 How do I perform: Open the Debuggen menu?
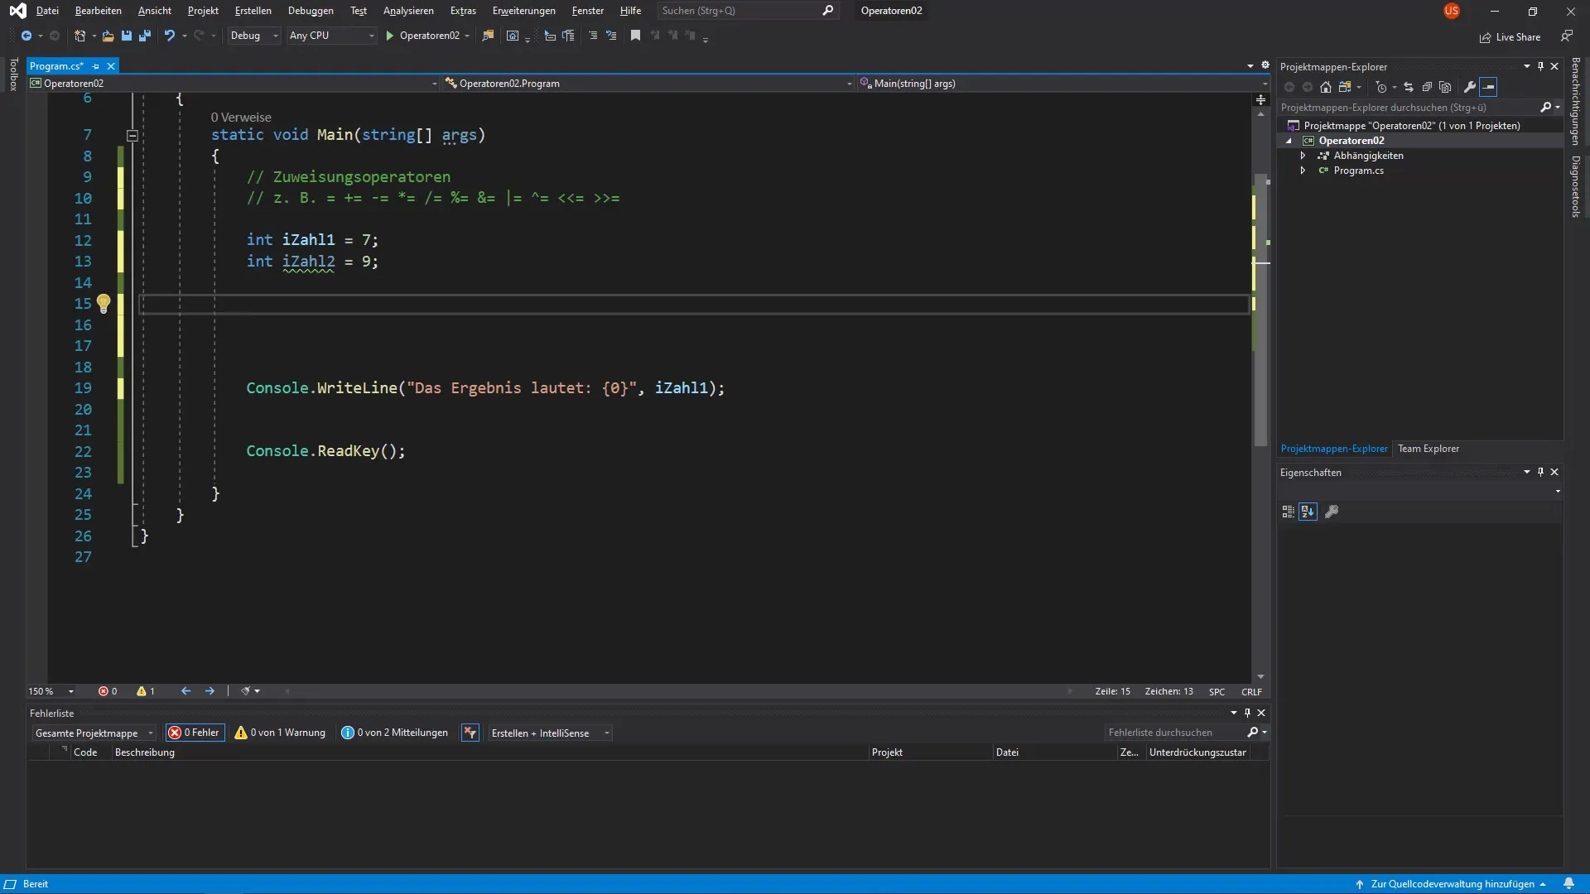tap(311, 11)
